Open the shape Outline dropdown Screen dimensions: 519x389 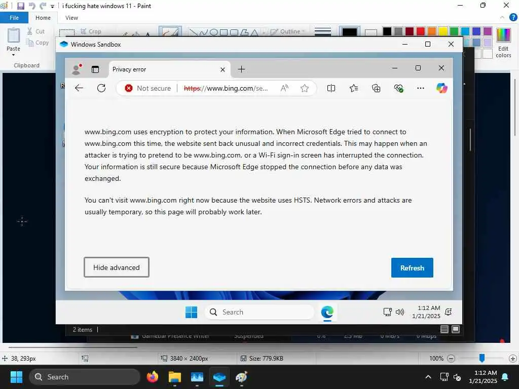coord(287,31)
